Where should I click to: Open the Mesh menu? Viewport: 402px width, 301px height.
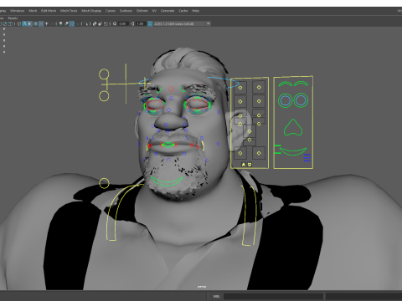(33, 11)
